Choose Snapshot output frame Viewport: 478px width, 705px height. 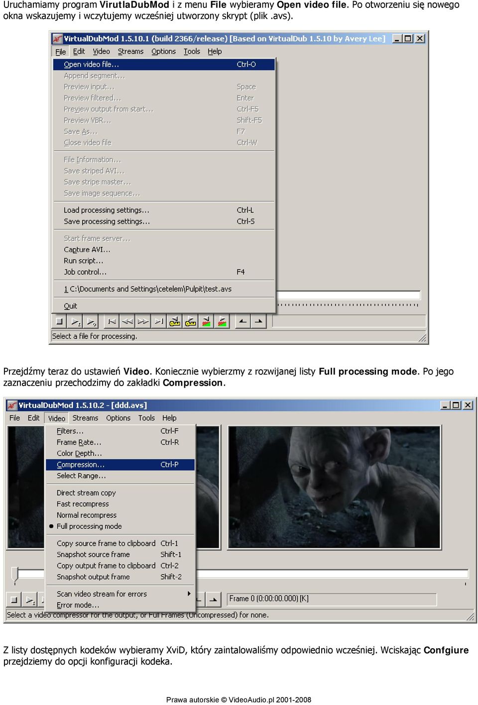120,577
